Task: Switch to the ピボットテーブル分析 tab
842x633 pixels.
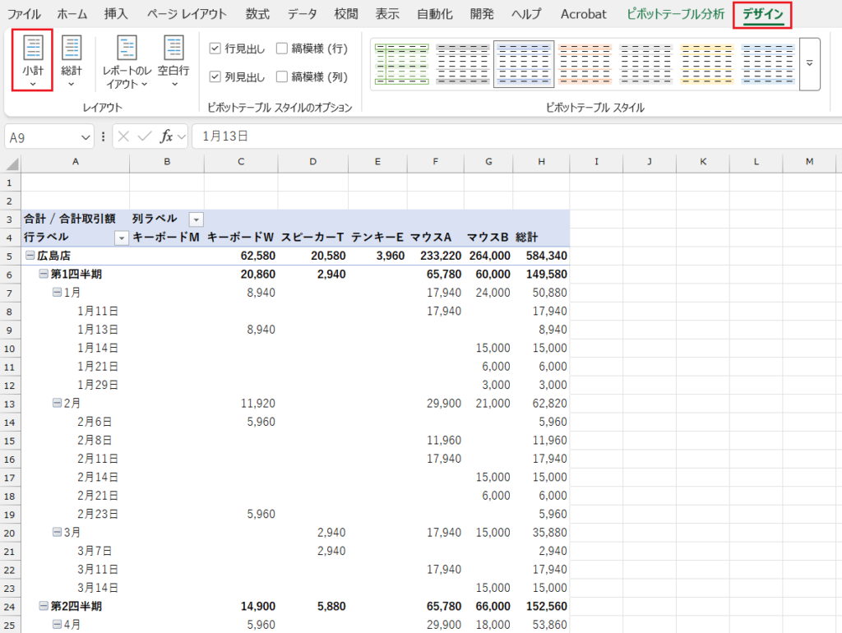Action: tap(675, 14)
